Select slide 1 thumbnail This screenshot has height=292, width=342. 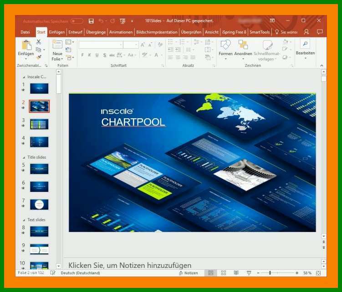tap(39, 88)
